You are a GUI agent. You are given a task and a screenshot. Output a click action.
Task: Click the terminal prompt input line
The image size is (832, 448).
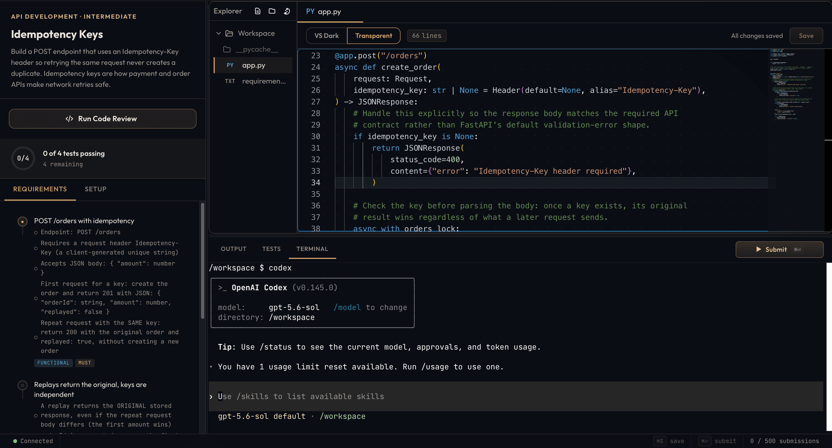pos(515,396)
